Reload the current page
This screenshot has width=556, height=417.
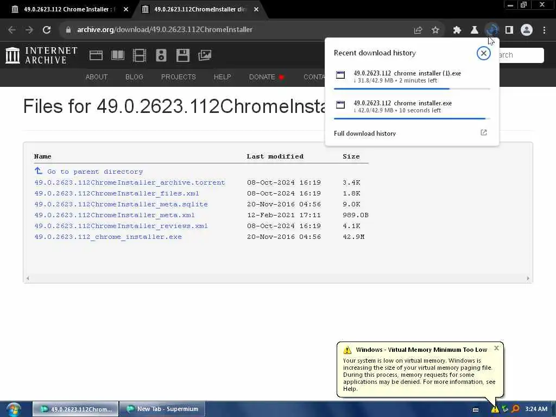pos(47,30)
